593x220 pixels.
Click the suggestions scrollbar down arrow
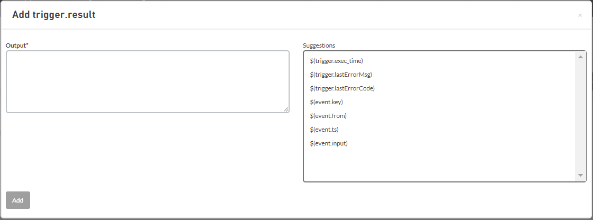(580, 176)
